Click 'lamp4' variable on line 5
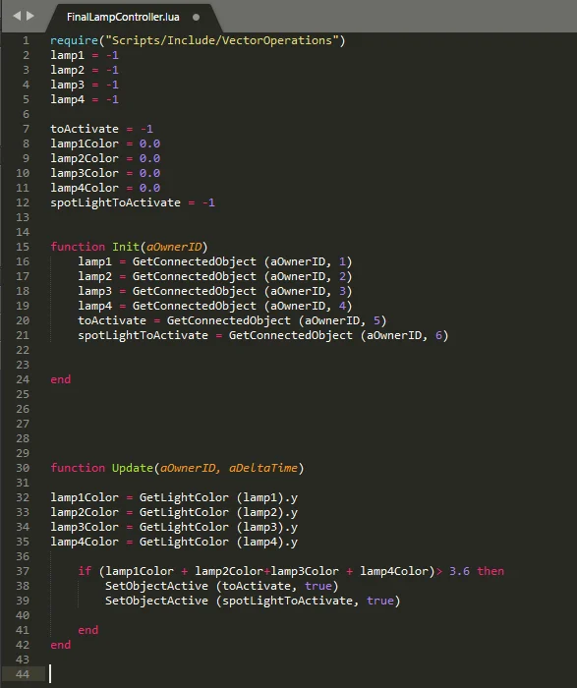Image resolution: width=577 pixels, height=688 pixels. click(x=67, y=99)
